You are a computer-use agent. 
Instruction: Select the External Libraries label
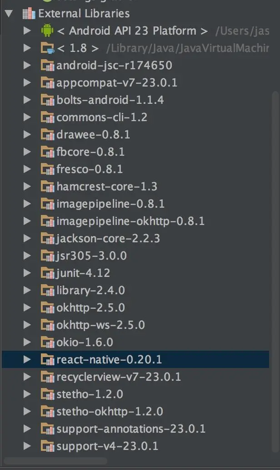(x=84, y=14)
